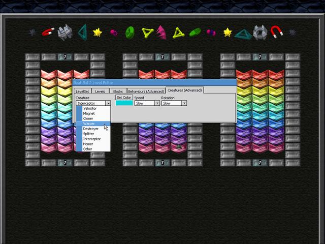The height and width of the screenshot is (244, 325).
Task: Click the cyan creature color swatch
Action: tap(124, 103)
